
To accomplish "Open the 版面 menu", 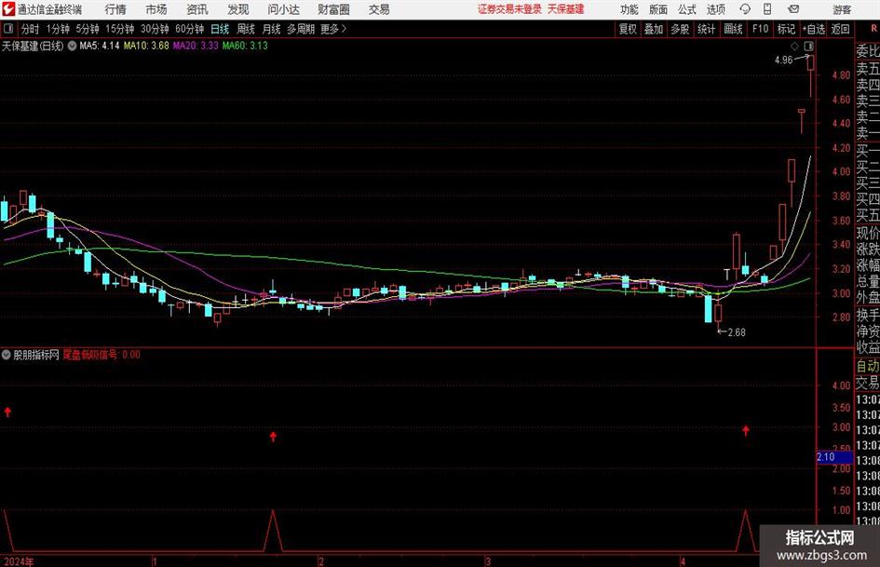I will (x=658, y=9).
